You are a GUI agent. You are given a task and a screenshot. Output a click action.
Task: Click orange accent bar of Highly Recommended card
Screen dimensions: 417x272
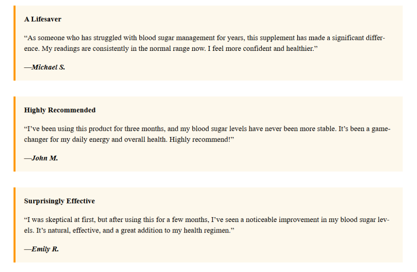click(x=14, y=134)
